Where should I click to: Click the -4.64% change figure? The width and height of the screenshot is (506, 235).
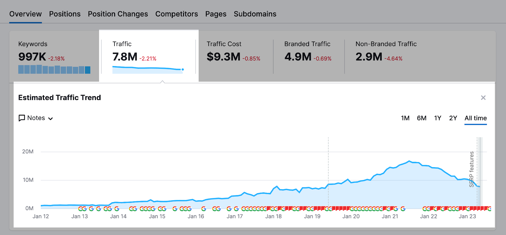(393, 59)
